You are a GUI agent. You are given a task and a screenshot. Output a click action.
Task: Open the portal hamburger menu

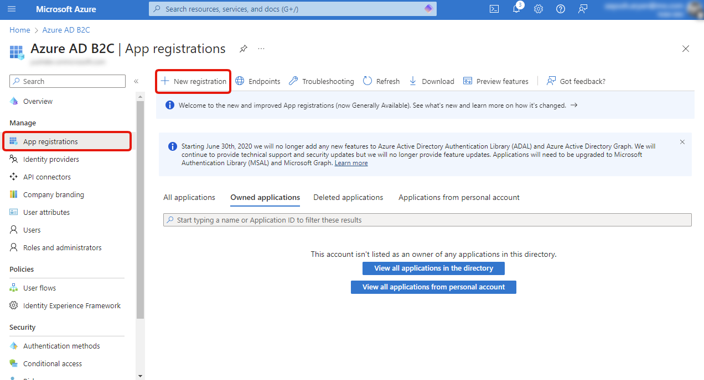12,9
